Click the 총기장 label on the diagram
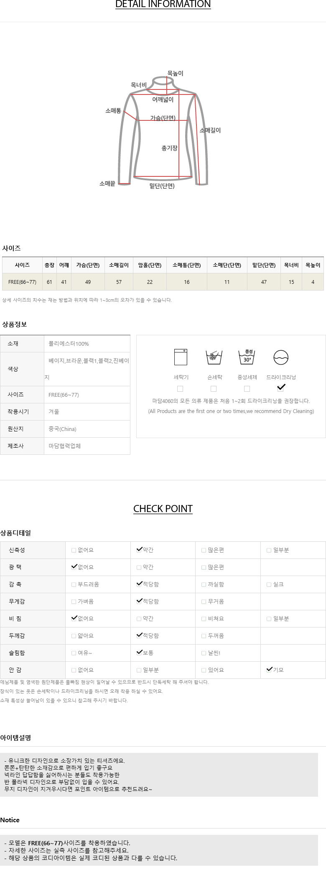This screenshot has width=326, height=872. tap(170, 148)
